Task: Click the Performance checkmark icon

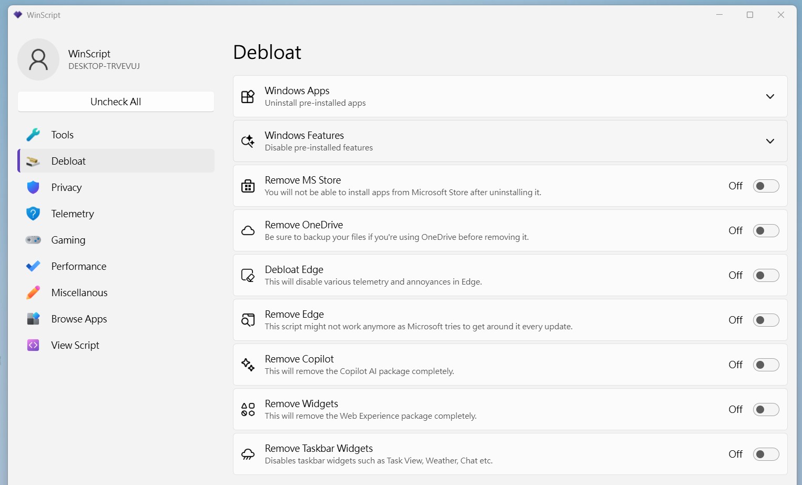Action: pyautogui.click(x=33, y=266)
